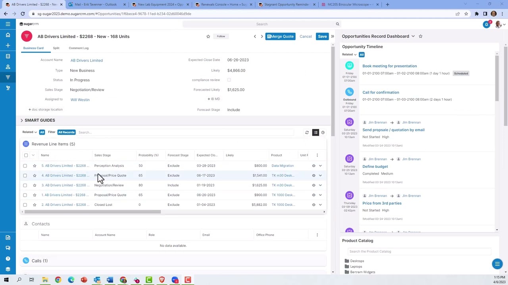Open the Related dropdown in filter bar
This screenshot has height=285, width=508.
30,132
